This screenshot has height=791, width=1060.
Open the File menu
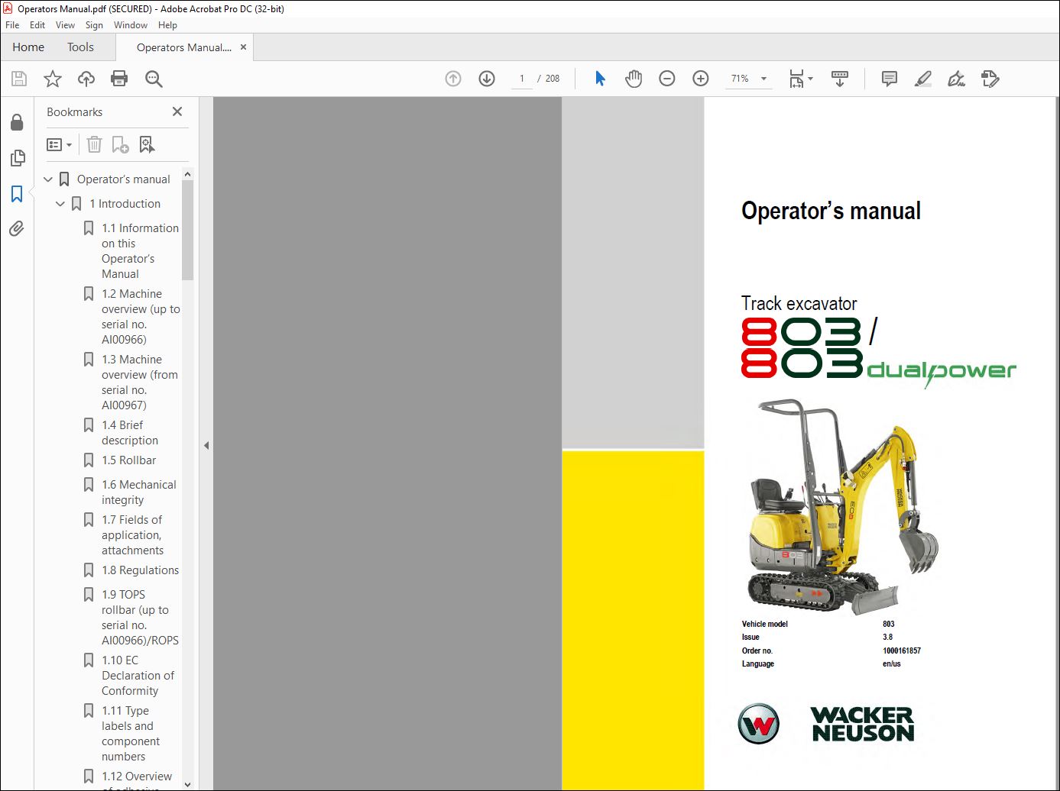tap(12, 25)
